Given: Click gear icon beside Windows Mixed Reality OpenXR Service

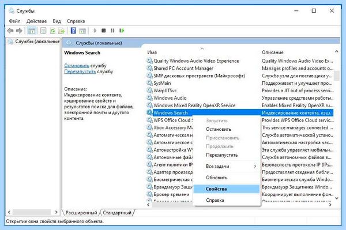Looking at the screenshot, I should coord(149,105).
